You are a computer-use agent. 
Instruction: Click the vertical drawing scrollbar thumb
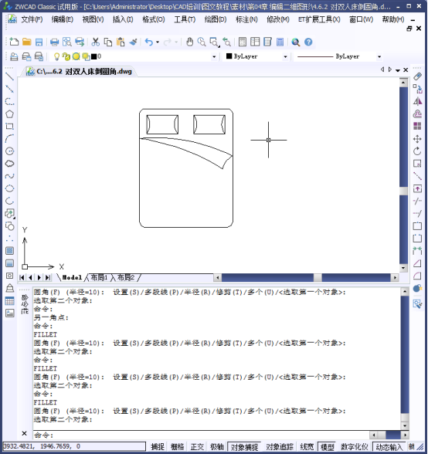(403, 191)
